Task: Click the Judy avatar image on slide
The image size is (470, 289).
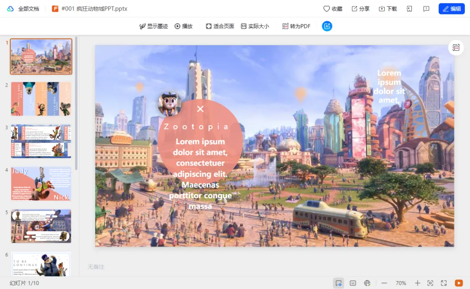Action: (170, 104)
